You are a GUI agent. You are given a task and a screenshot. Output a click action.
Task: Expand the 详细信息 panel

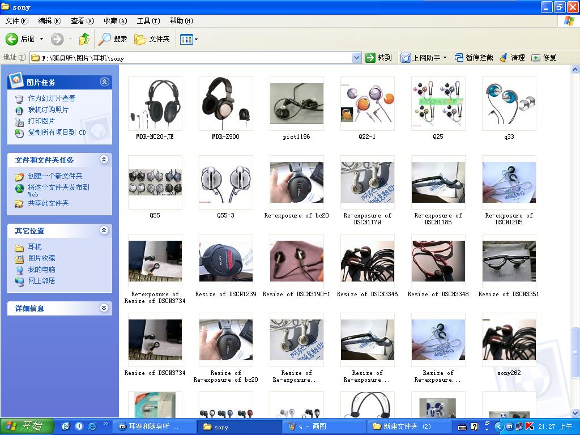click(x=104, y=308)
